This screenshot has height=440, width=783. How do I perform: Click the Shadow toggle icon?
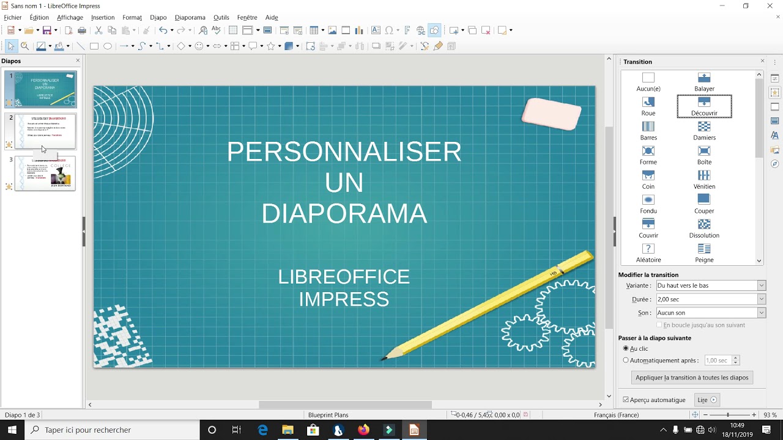point(376,46)
